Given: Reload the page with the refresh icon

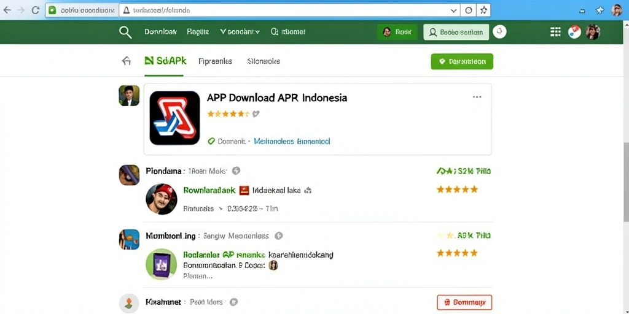Looking at the screenshot, I should click(x=35, y=10).
